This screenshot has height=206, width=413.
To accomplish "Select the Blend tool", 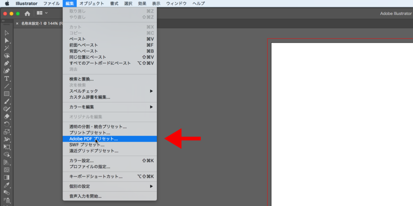I will click(x=7, y=193).
